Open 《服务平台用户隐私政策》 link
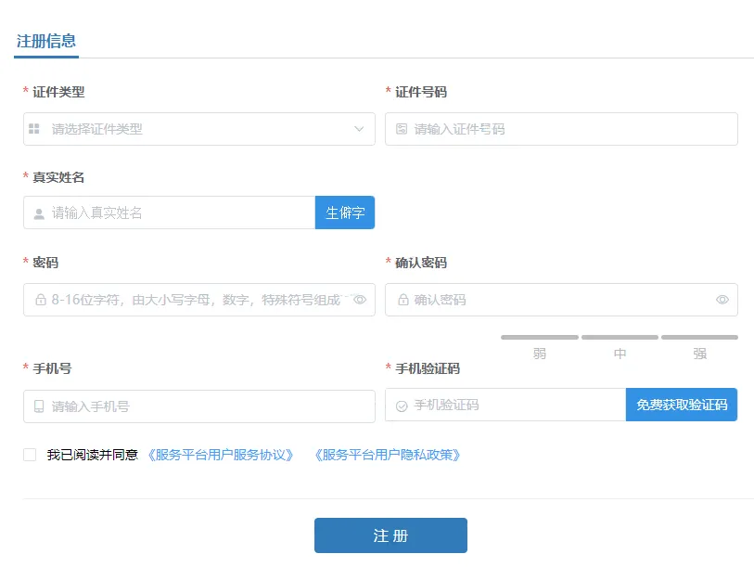Image resolution: width=754 pixels, height=567 pixels. [x=387, y=455]
